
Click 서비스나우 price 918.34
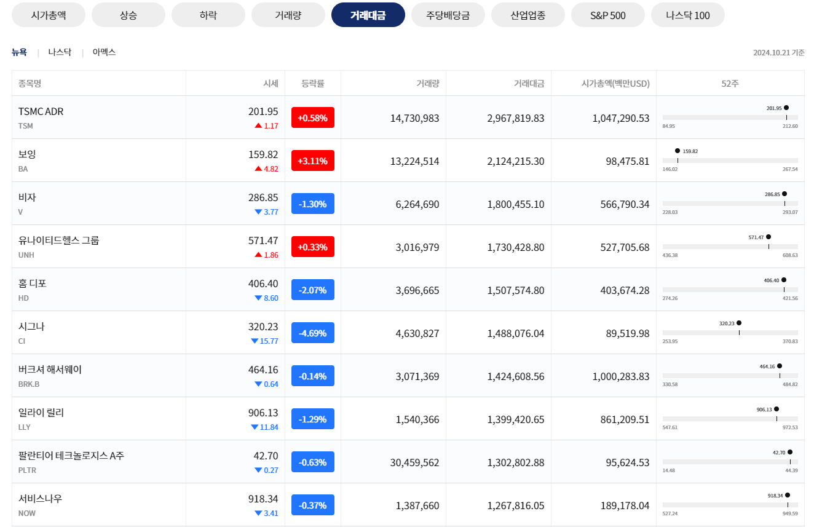coord(263,499)
